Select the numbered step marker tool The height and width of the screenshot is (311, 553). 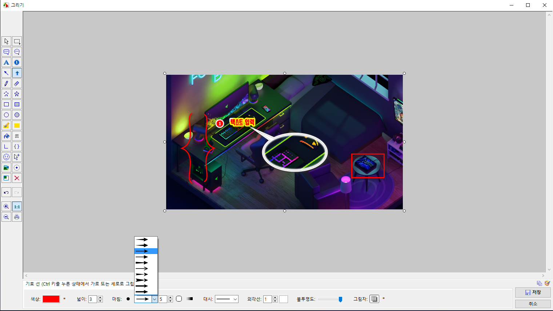(17, 62)
